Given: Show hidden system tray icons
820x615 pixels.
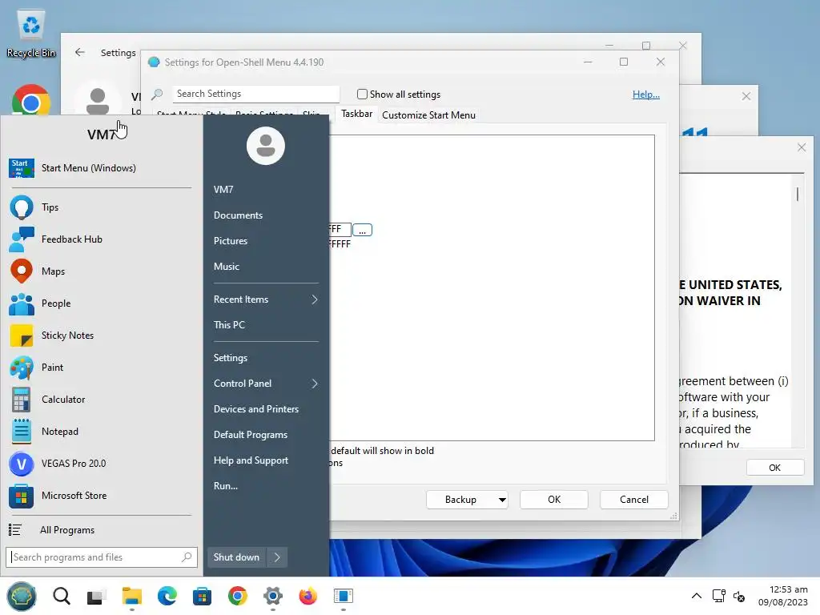Looking at the screenshot, I should click(x=697, y=596).
